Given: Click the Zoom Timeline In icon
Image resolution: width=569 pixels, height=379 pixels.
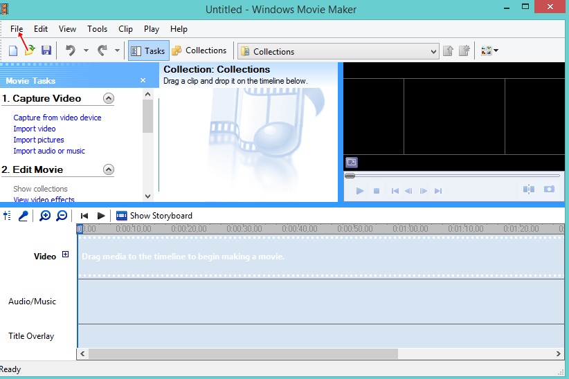Looking at the screenshot, I should click(x=45, y=216).
